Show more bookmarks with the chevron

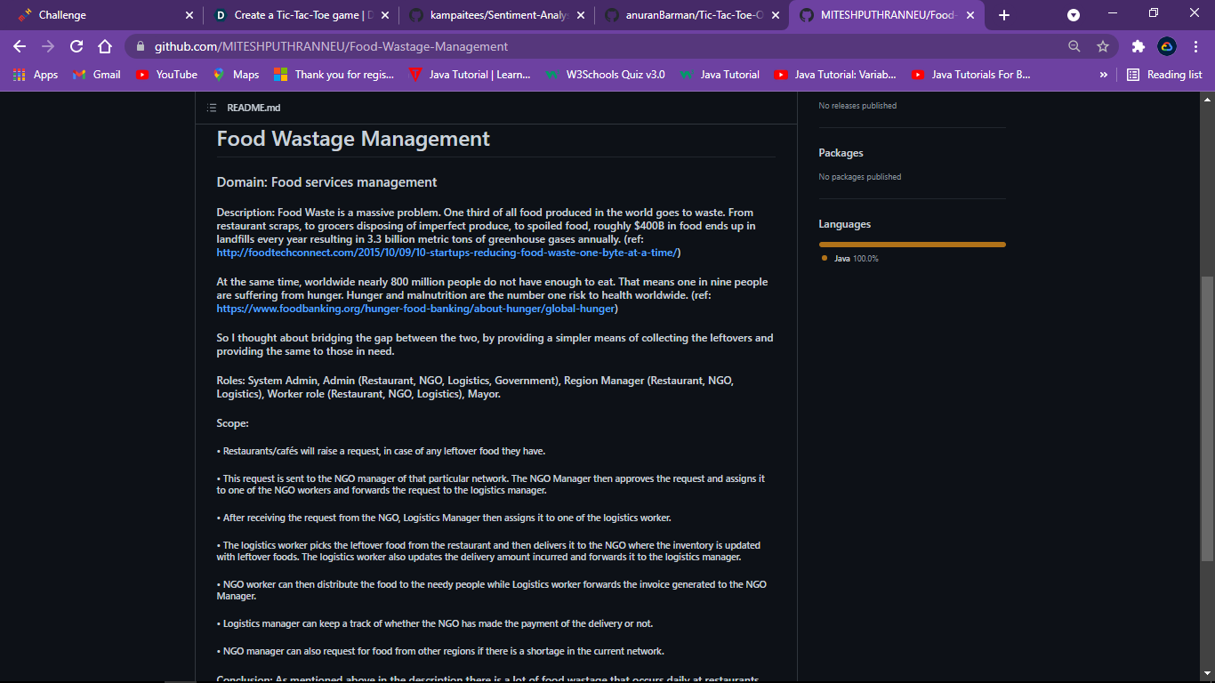point(1104,75)
